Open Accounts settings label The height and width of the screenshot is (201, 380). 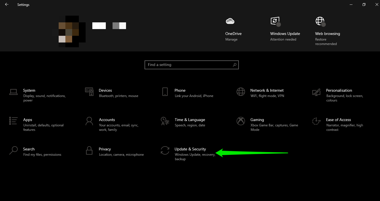(x=107, y=120)
